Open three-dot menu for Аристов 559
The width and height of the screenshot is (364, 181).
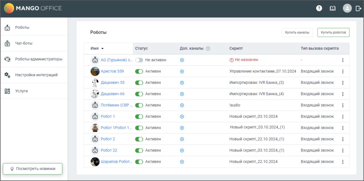pyautogui.click(x=343, y=71)
